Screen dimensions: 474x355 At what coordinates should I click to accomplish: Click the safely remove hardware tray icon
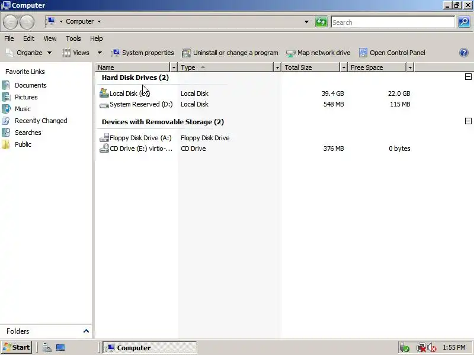point(404,348)
